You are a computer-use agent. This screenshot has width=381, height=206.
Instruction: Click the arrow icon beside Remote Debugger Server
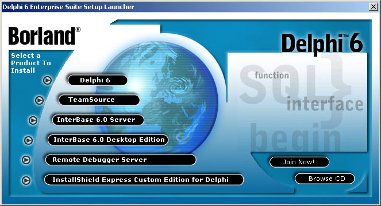[x=26, y=160]
